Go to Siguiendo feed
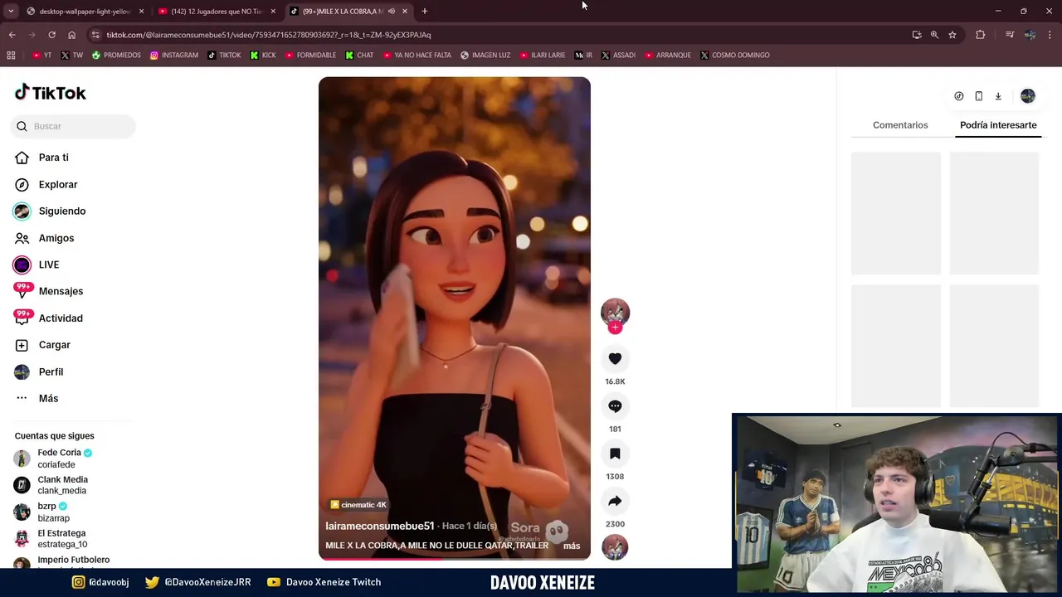 (61, 211)
